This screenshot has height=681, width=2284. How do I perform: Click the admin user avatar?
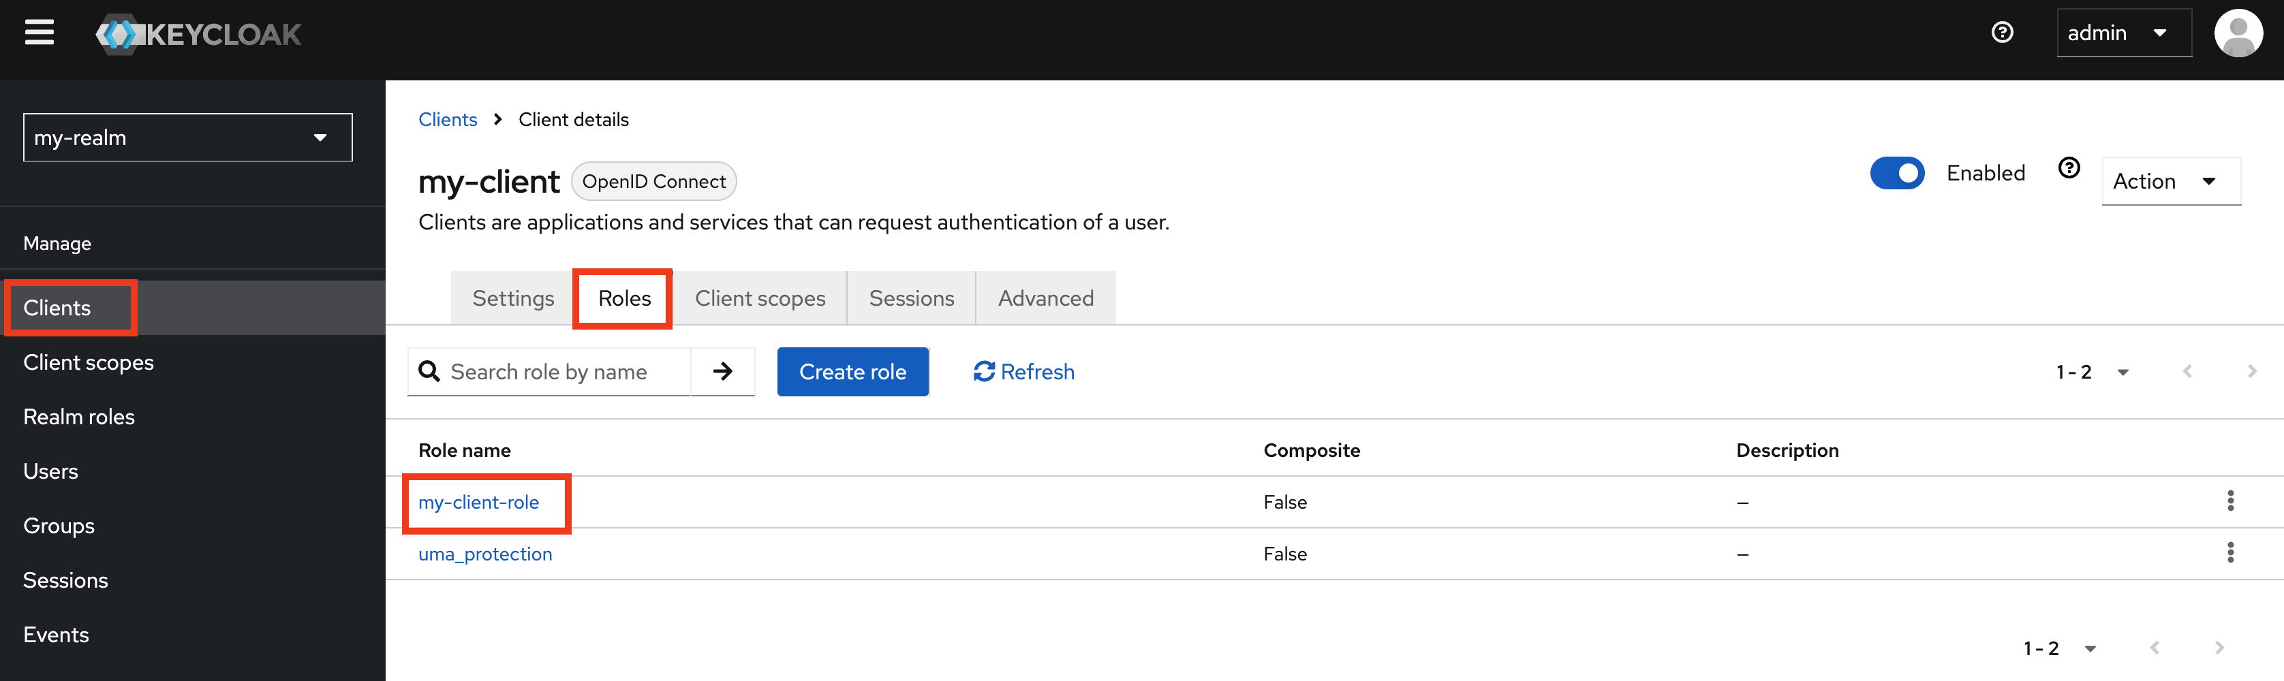coord(2238,33)
